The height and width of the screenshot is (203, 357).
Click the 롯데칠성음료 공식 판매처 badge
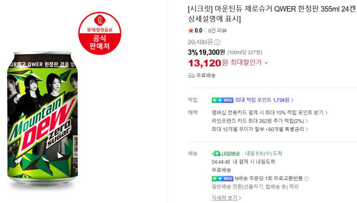pyautogui.click(x=100, y=33)
